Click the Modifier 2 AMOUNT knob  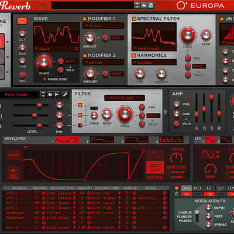tap(90, 73)
